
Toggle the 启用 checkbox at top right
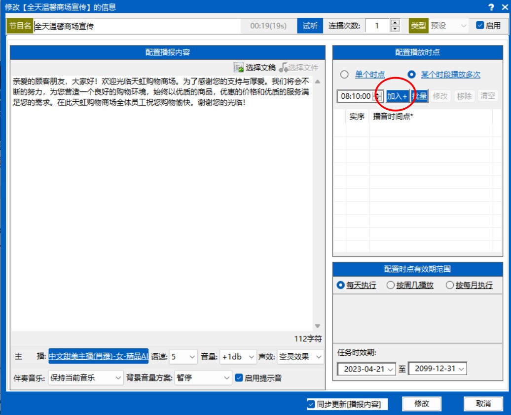[480, 26]
